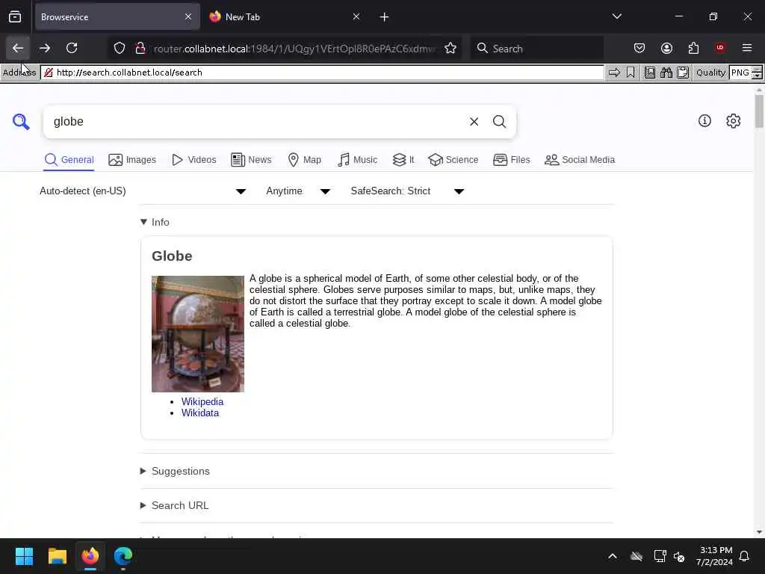Select the Browservice browser tab

(x=117, y=17)
